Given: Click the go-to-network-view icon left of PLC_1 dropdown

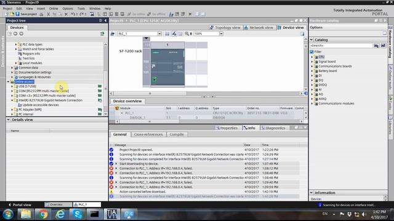Looking at the screenshot, I should pyautogui.click(x=113, y=34).
